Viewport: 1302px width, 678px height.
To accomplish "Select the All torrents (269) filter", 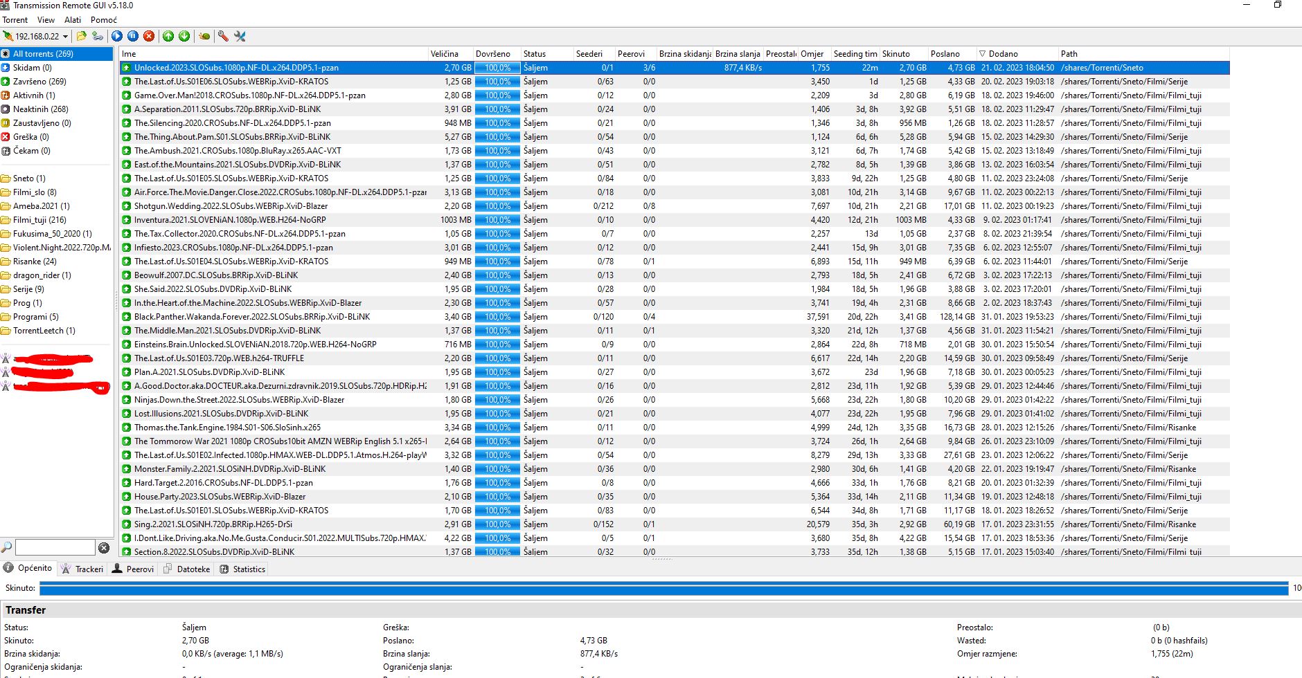I will point(57,54).
